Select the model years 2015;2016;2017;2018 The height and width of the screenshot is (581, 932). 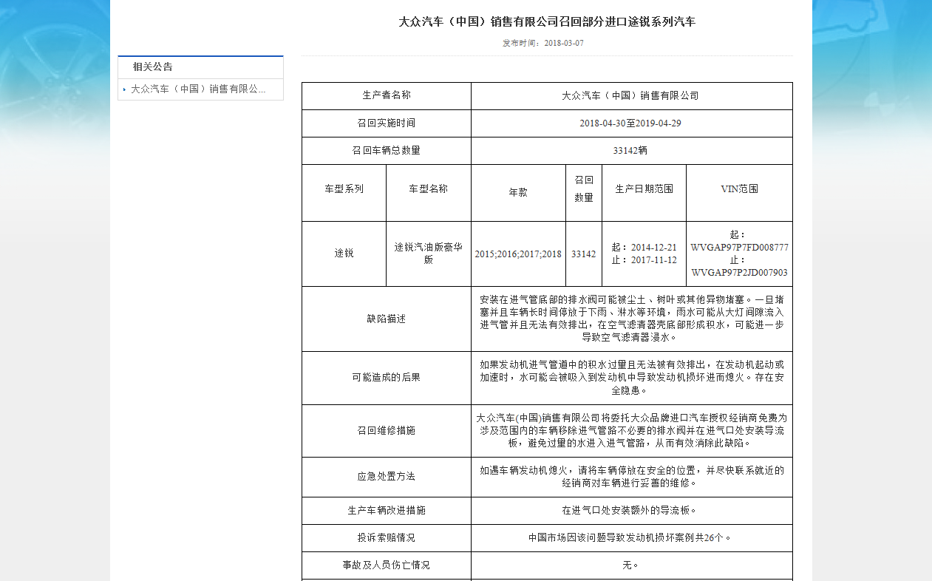click(x=518, y=254)
